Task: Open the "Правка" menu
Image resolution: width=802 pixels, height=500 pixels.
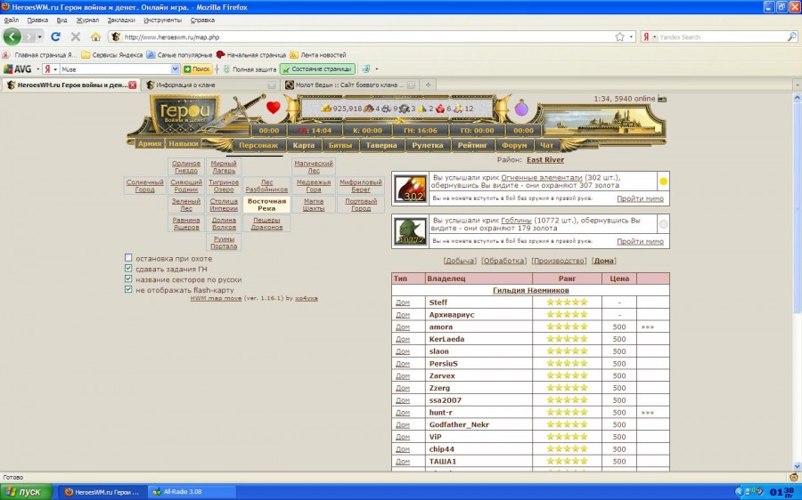Action: 37,20
